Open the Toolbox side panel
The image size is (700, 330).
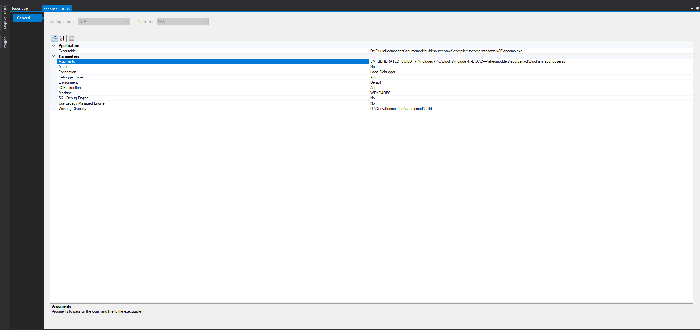(5, 42)
